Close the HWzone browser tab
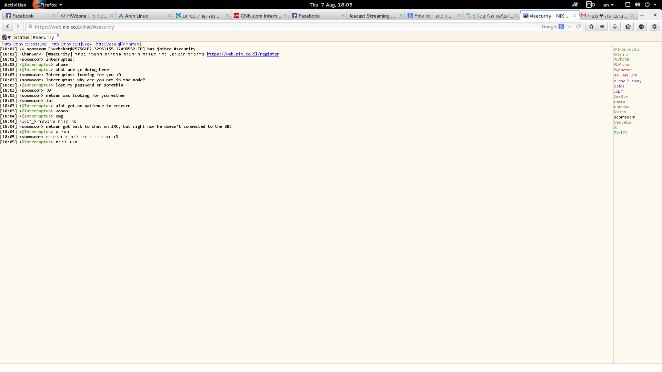This screenshot has width=662, height=372. tap(112, 15)
